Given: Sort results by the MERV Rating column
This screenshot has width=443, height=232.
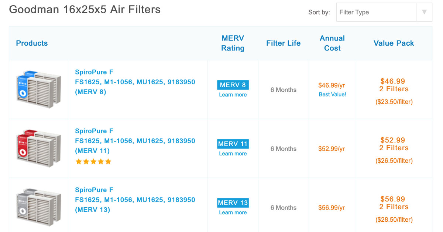Looking at the screenshot, I should click(233, 43).
